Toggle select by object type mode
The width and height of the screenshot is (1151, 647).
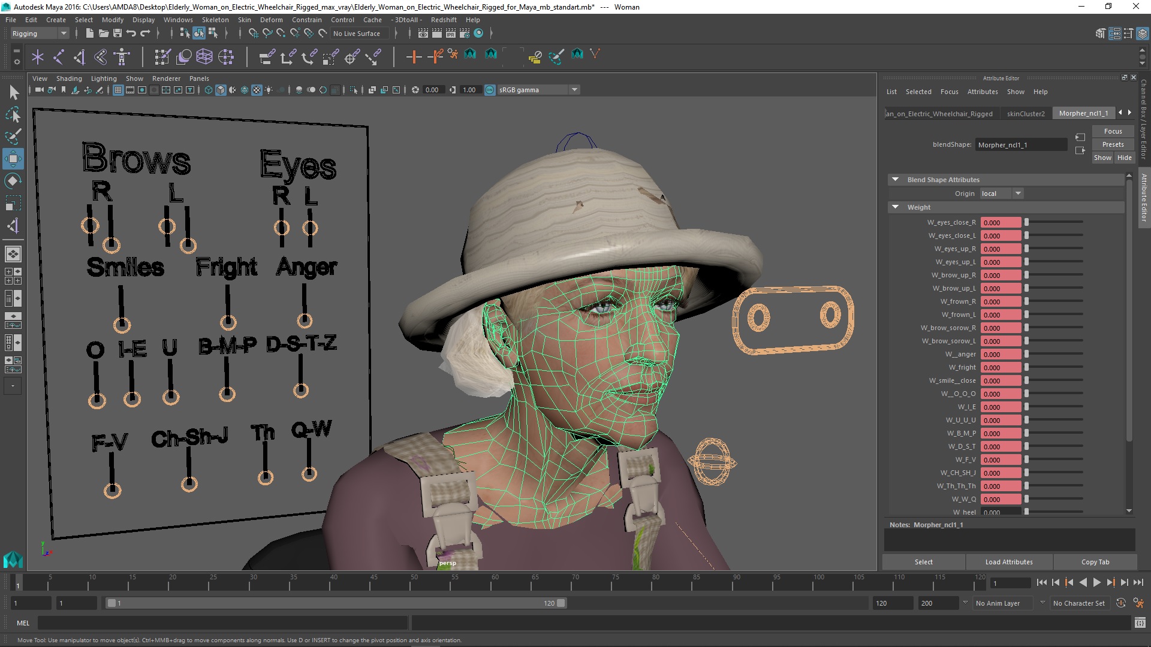pyautogui.click(x=198, y=34)
